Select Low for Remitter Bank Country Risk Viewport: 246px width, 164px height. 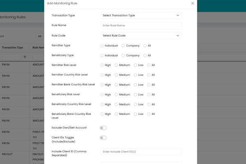click(x=136, y=85)
